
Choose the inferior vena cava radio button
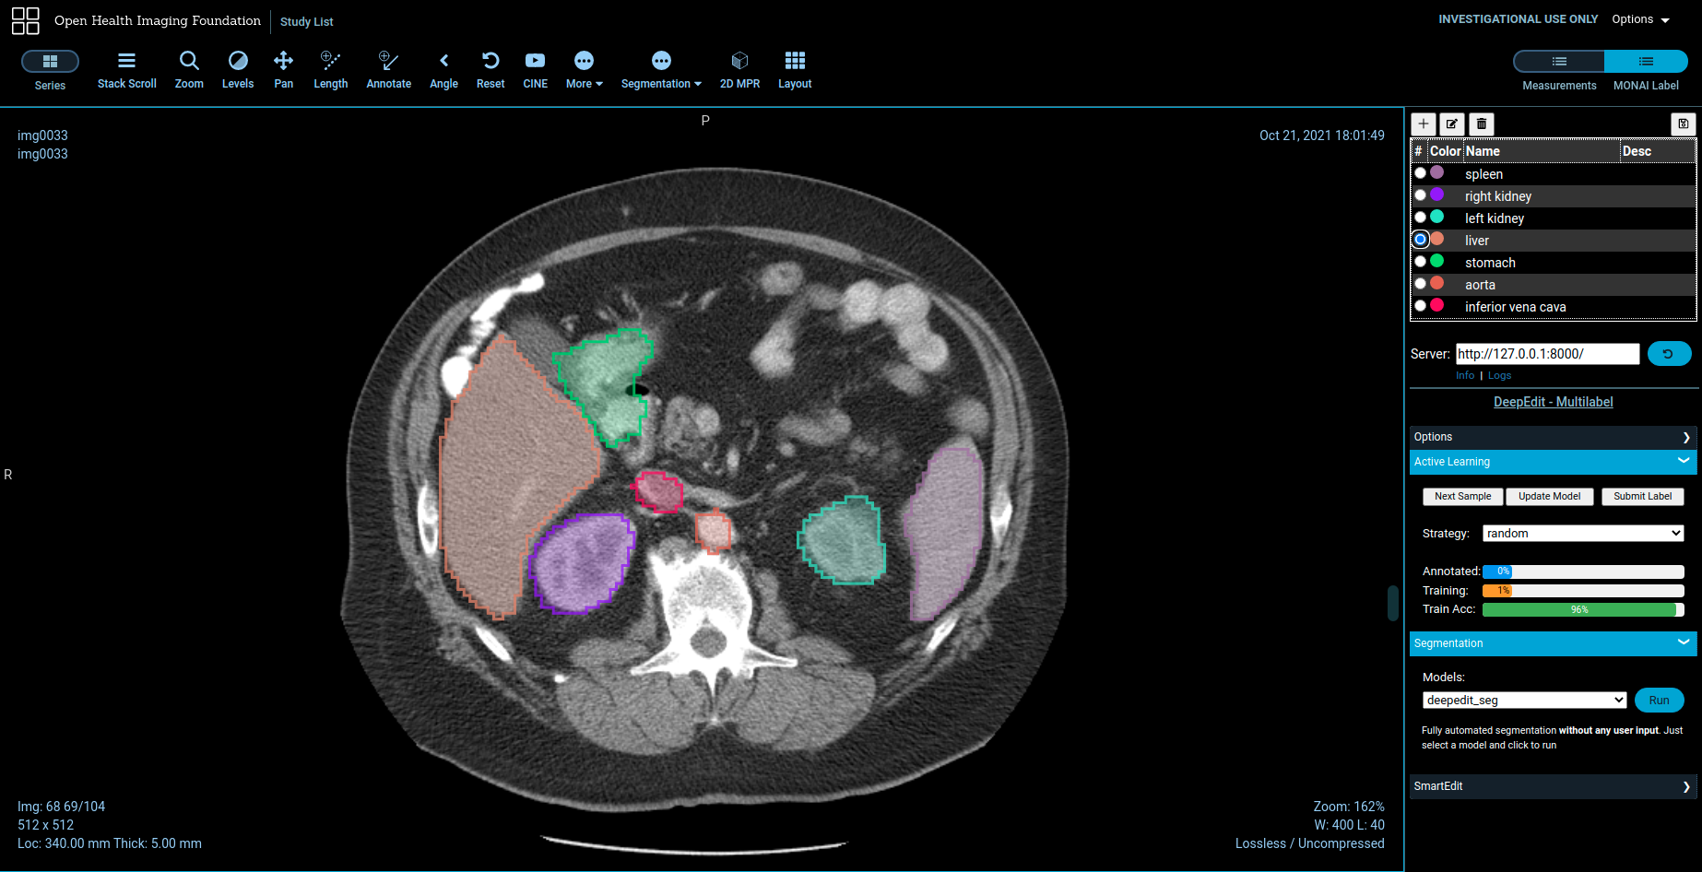pos(1421,306)
